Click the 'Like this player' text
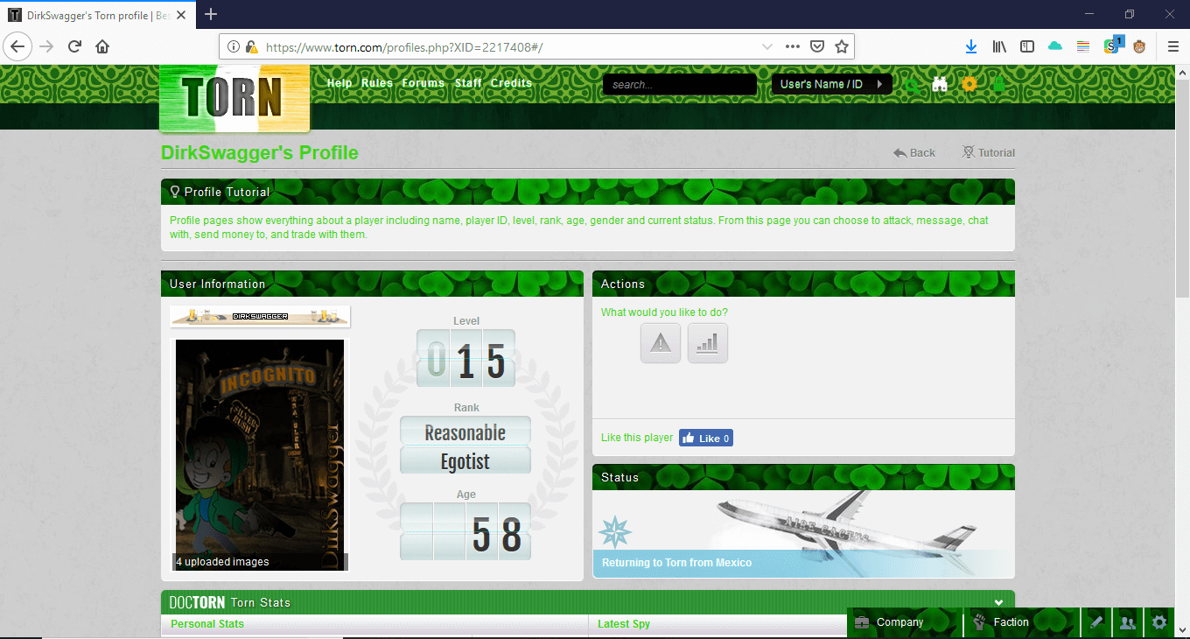The width and height of the screenshot is (1190, 639). (637, 438)
